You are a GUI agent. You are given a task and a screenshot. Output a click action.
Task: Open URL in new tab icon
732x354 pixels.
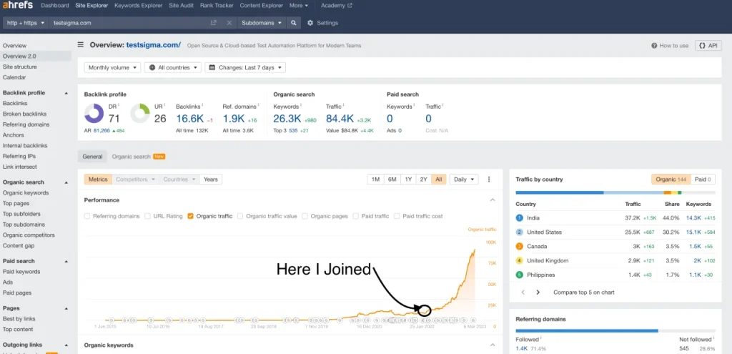point(213,23)
